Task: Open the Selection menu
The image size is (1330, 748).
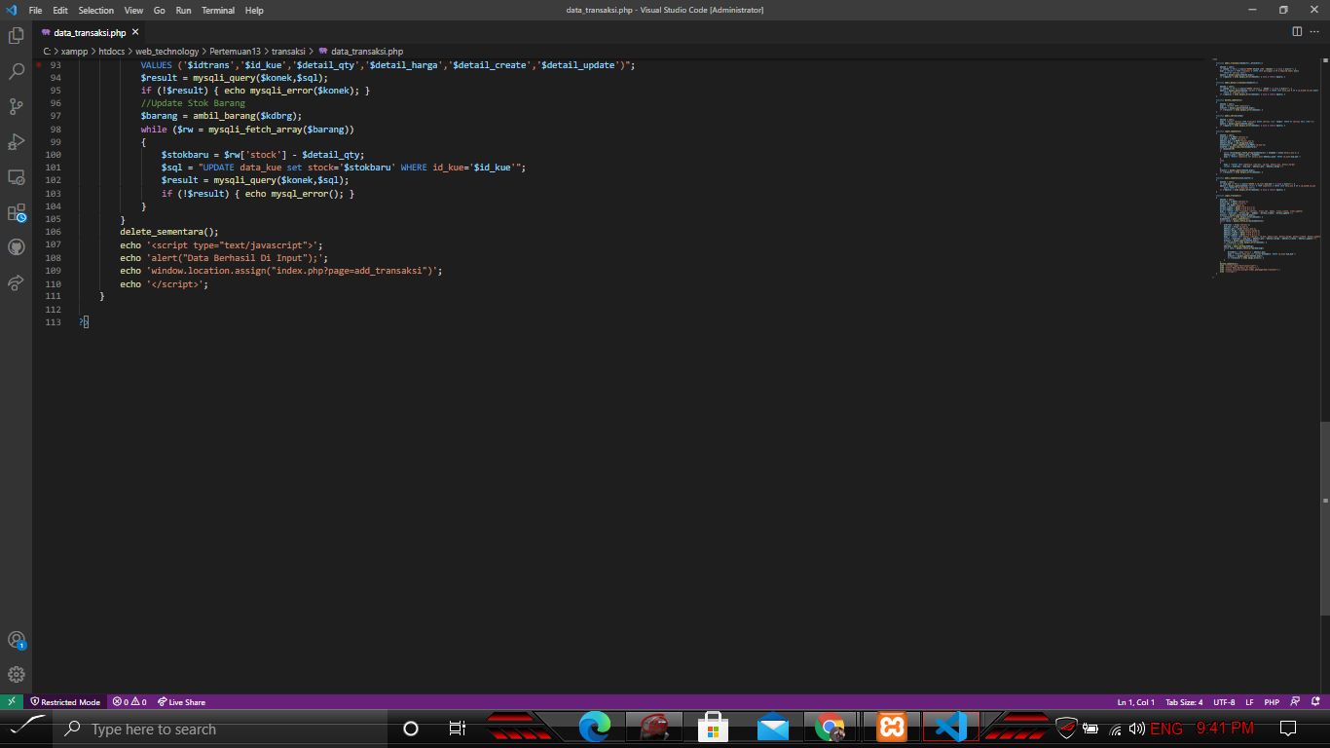Action: click(x=95, y=10)
